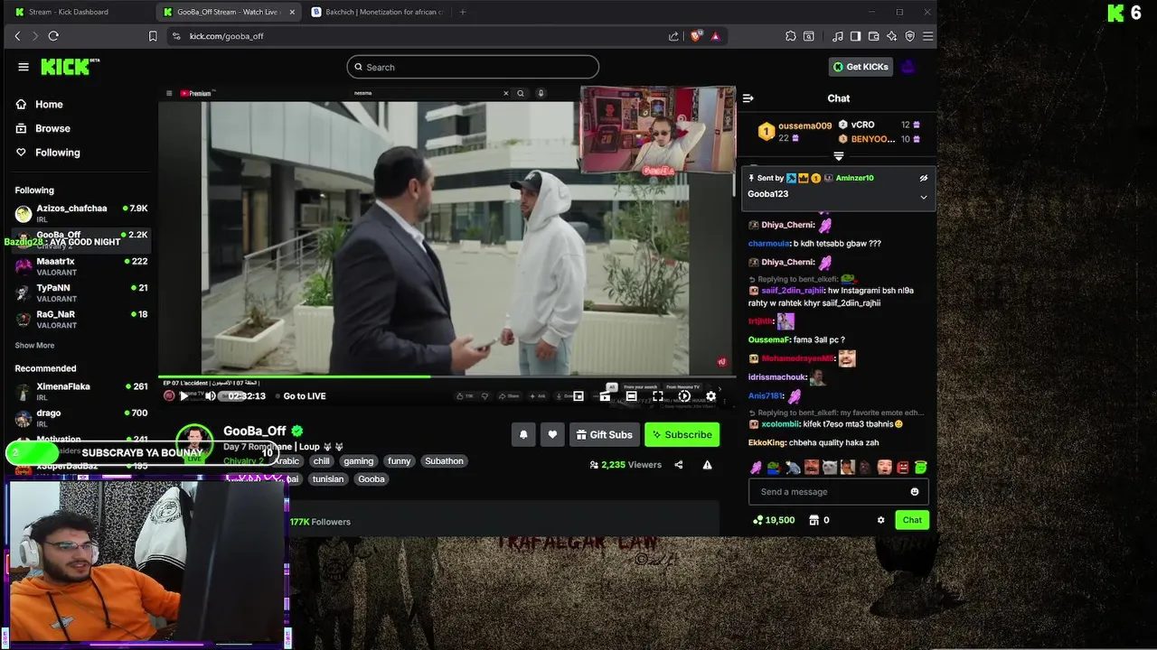Collapse the chat panel with arrow icon
Image resolution: width=1157 pixels, height=650 pixels.
[x=748, y=98]
